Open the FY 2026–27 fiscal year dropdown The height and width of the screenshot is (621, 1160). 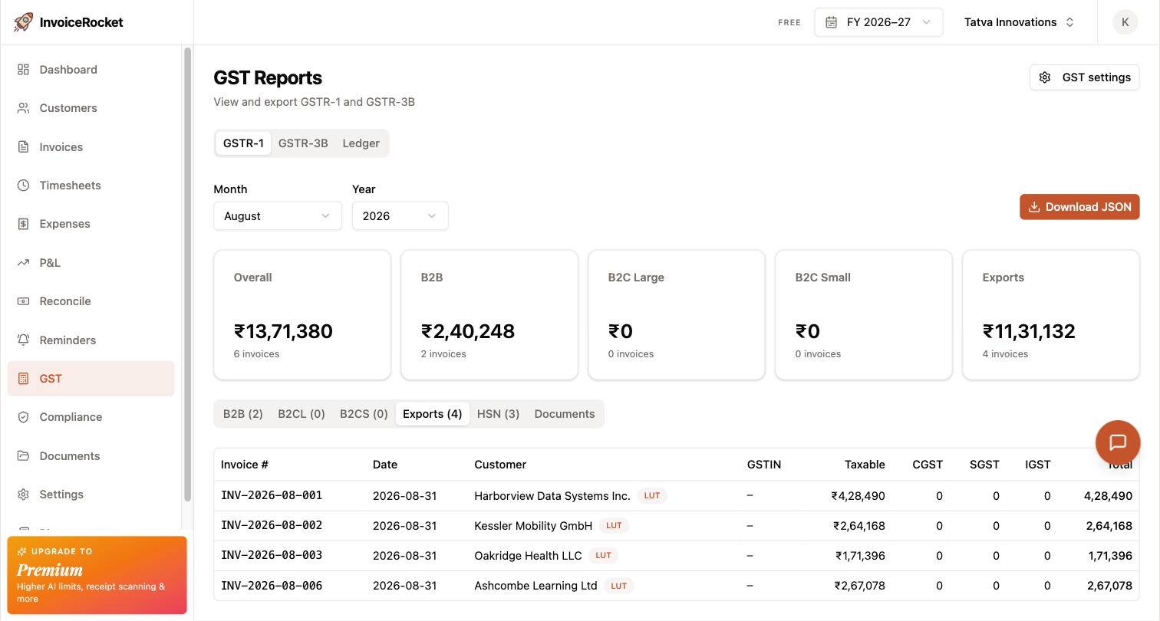click(878, 22)
